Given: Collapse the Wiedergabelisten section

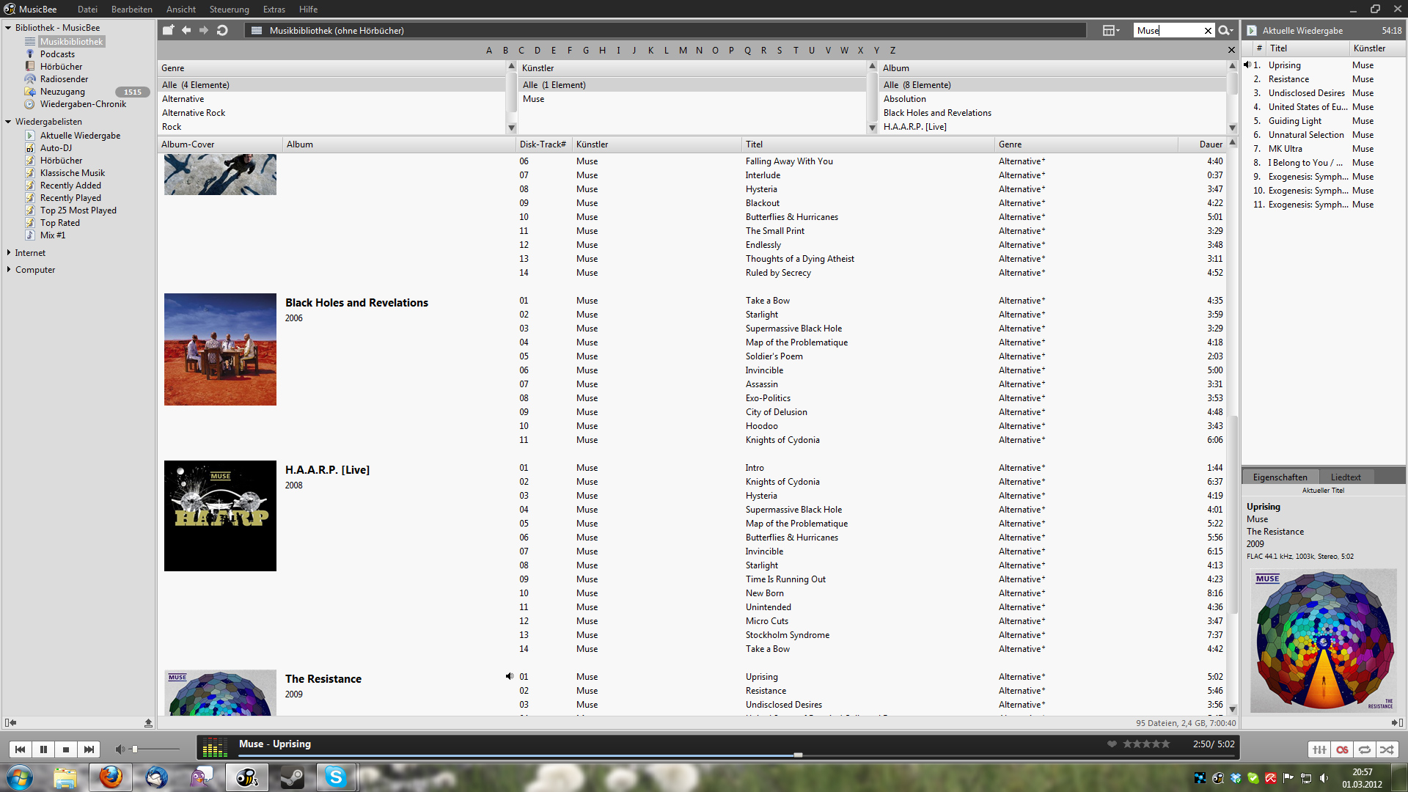Looking at the screenshot, I should click(8, 122).
